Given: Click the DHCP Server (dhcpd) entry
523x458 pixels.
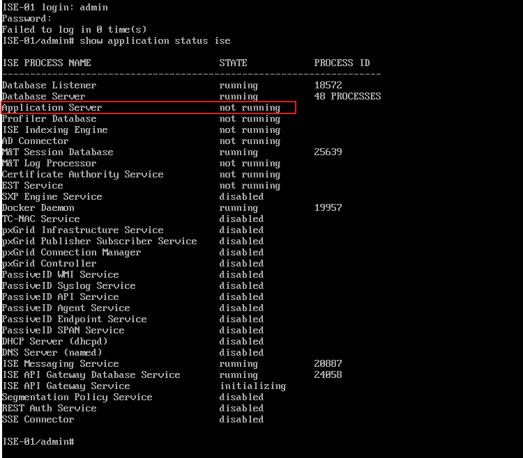Looking at the screenshot, I should [54, 342].
